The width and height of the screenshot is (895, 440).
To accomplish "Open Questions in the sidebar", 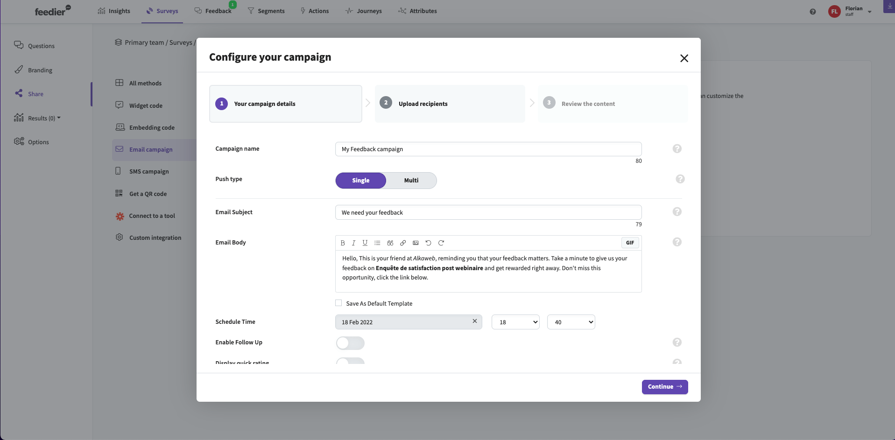I will point(34,46).
